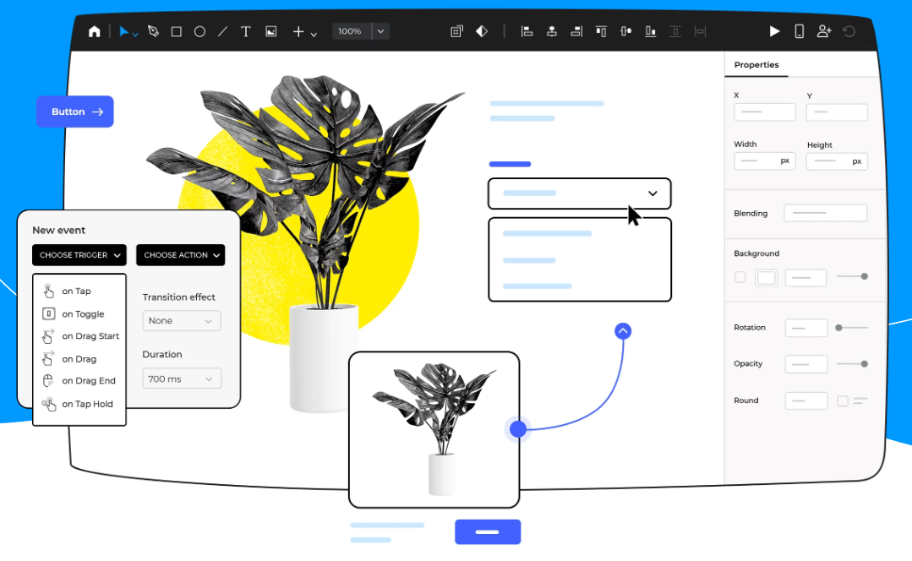Click the Opacity value field
This screenshot has width=912, height=561.
[x=806, y=364]
